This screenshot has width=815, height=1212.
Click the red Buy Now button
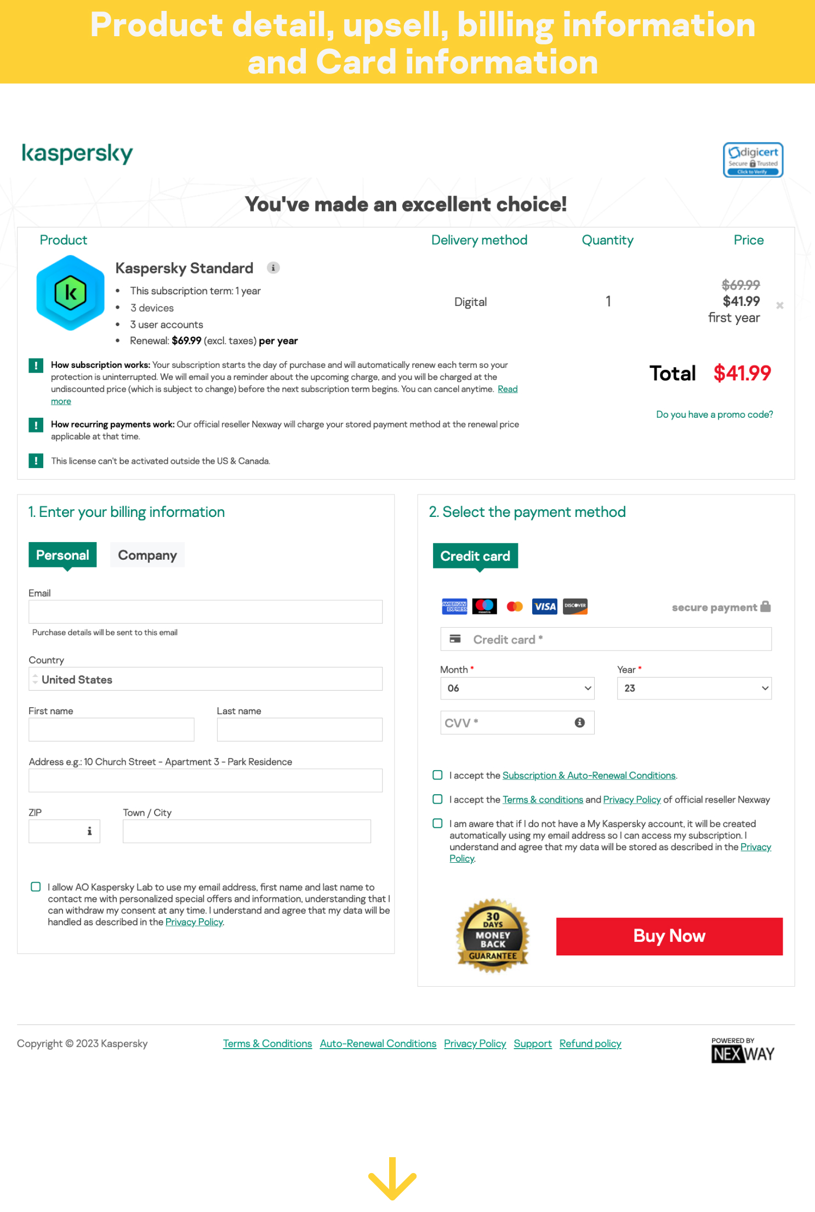pyautogui.click(x=669, y=936)
